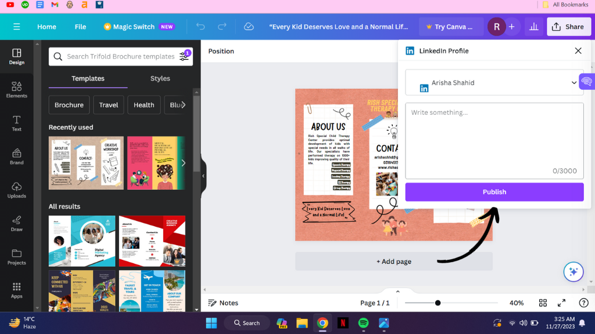Open the weather widget showing 14°C Haze

coord(22,322)
